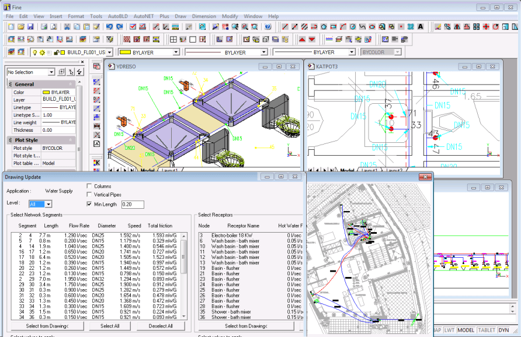The width and height of the screenshot is (521, 337).
Task: Open the Level dropdown showing All
Action: click(x=48, y=204)
